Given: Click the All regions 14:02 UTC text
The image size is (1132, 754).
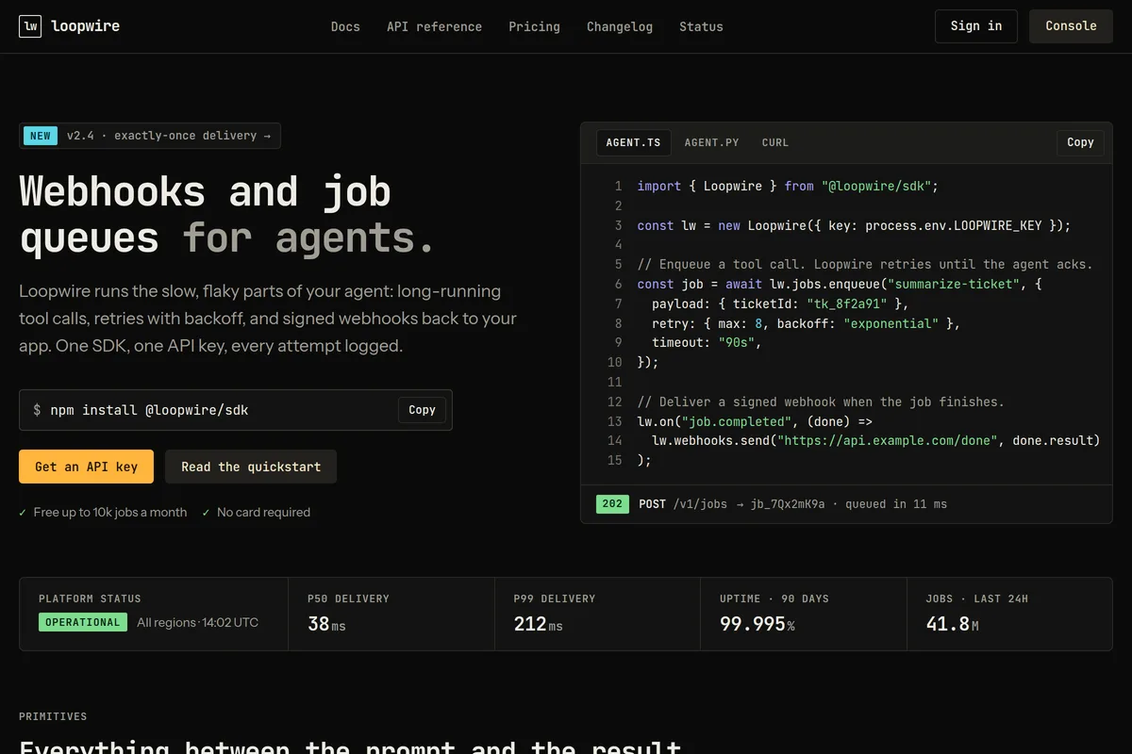Looking at the screenshot, I should tap(197, 622).
